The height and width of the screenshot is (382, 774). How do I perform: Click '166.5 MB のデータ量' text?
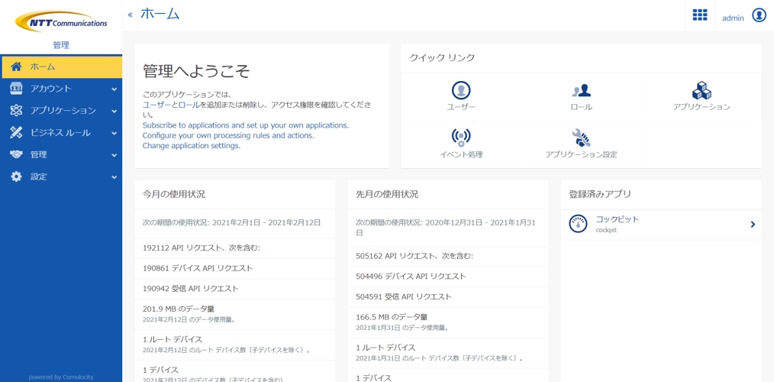tap(392, 317)
